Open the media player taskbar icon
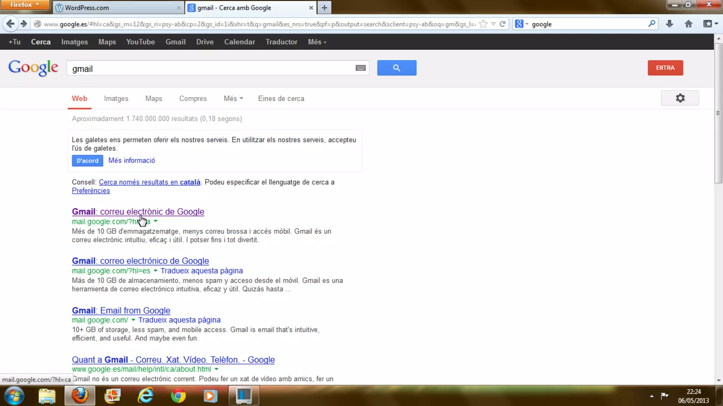723x406 pixels. click(x=210, y=396)
